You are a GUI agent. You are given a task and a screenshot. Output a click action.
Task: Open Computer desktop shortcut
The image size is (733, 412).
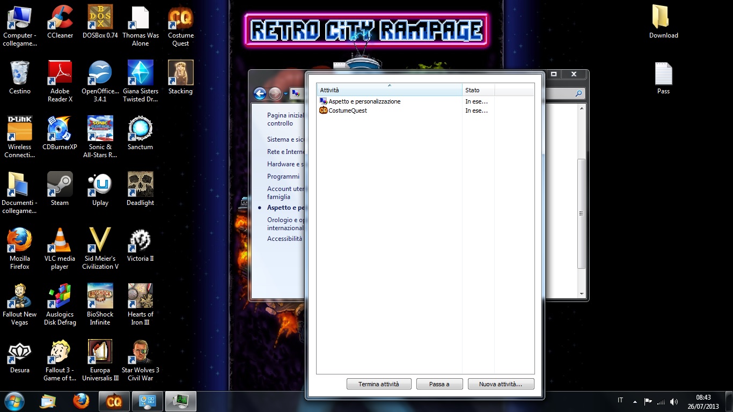point(19,26)
